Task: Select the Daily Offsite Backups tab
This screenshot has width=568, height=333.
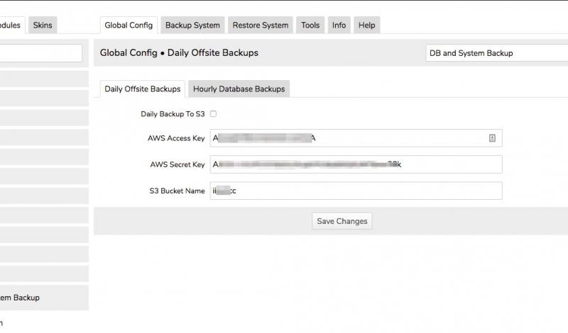Action: coord(142,89)
